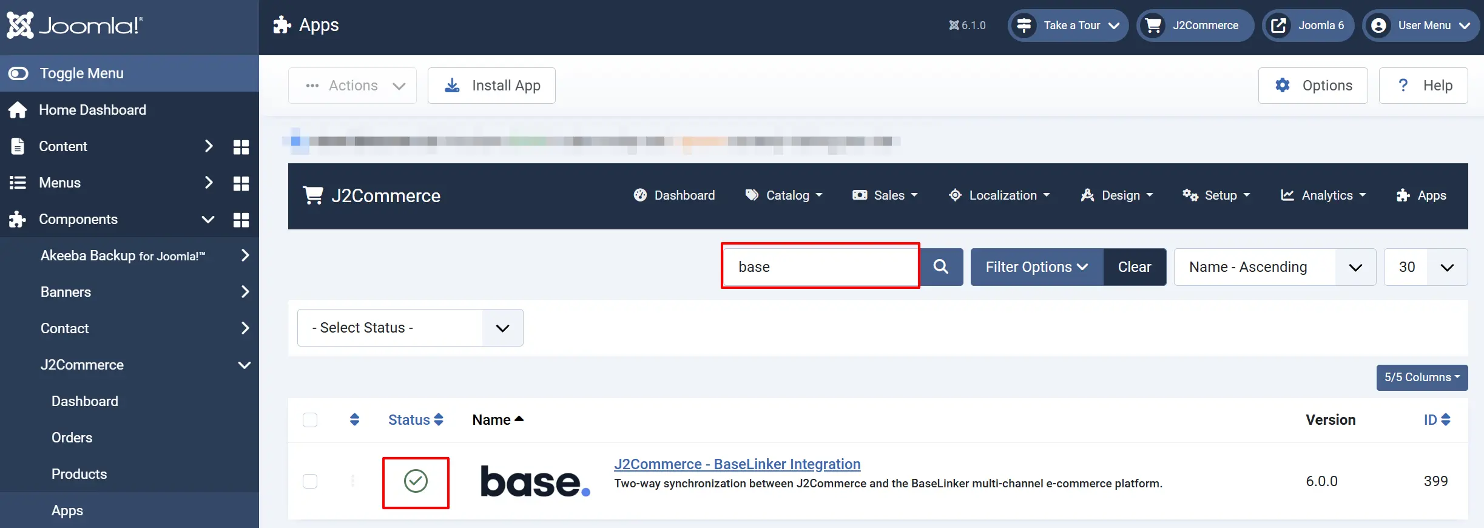Viewport: 1484px width, 528px height.
Task: Click the base. logo thumbnail
Action: [535, 482]
